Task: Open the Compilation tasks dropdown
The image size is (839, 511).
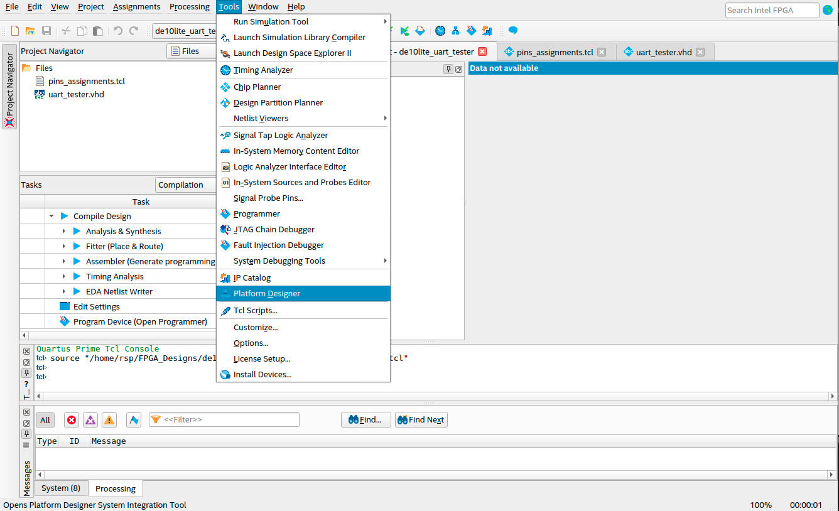Action: click(185, 185)
